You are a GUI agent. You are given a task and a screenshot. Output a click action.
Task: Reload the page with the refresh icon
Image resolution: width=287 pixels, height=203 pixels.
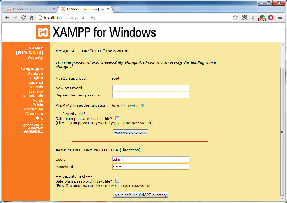pos(23,18)
